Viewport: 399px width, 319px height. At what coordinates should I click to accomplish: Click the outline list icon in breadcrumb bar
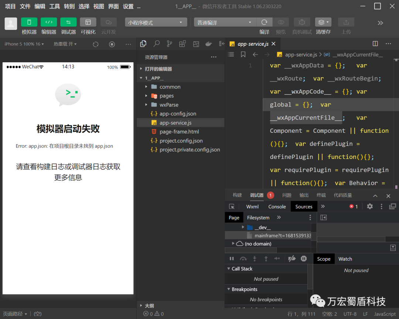point(231,54)
